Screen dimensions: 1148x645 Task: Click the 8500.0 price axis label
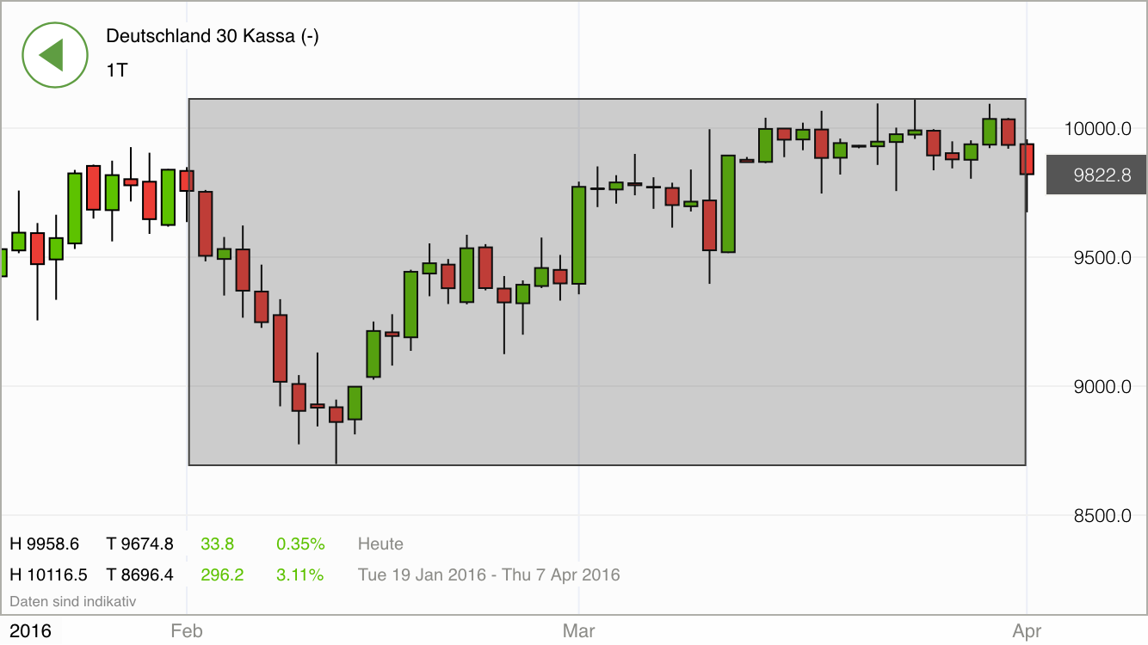[x=1098, y=517]
